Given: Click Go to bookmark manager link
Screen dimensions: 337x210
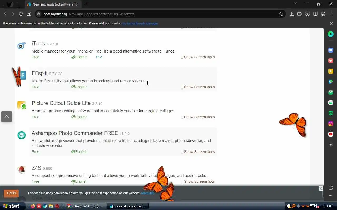Looking at the screenshot, I should click(x=140, y=23).
